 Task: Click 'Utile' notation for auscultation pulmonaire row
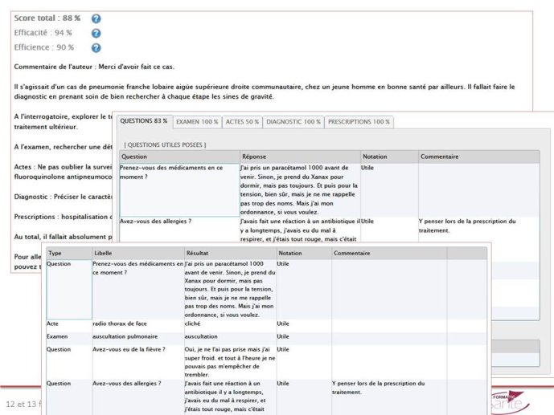pos(283,336)
